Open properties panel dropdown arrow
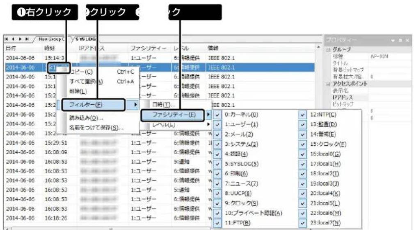Image resolution: width=414 pixels, height=230 pixels. [393, 40]
